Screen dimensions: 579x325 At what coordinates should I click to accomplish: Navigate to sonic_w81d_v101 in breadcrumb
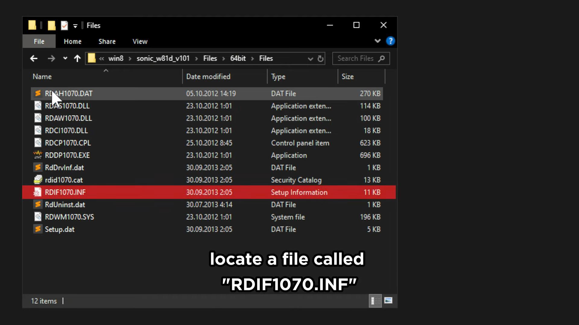pyautogui.click(x=163, y=58)
